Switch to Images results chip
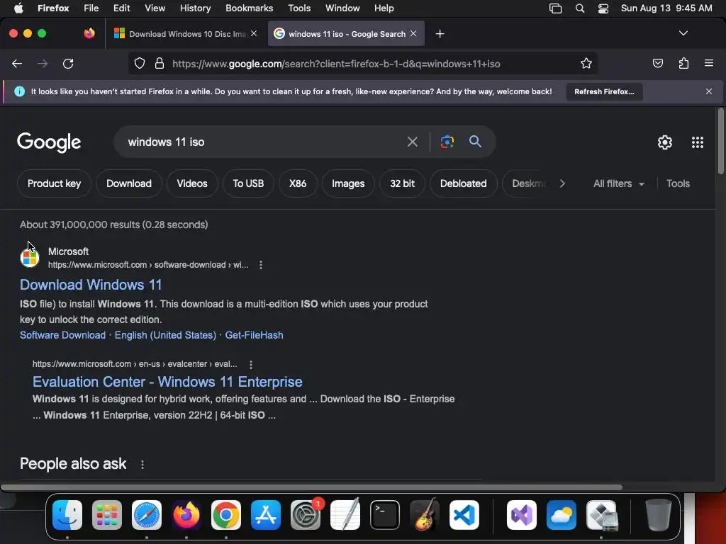Image resolution: width=726 pixels, height=544 pixels. point(348,183)
